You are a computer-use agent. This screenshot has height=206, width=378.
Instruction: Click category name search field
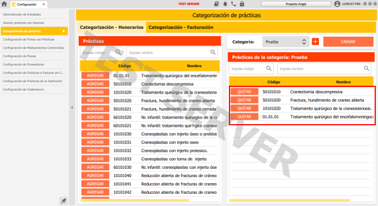[x=324, y=68]
